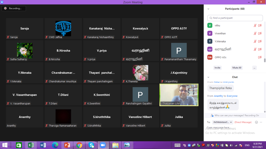
Task: Click the K.Thaneka profile picture tile
Action: (140, 73)
